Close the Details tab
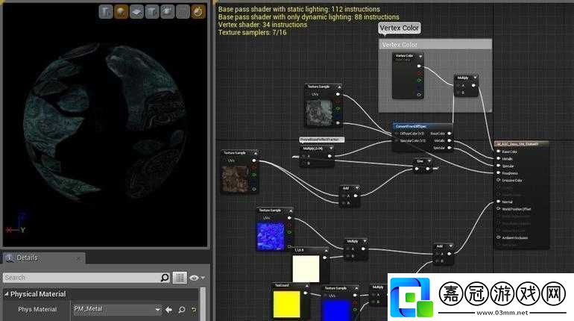 (78, 258)
